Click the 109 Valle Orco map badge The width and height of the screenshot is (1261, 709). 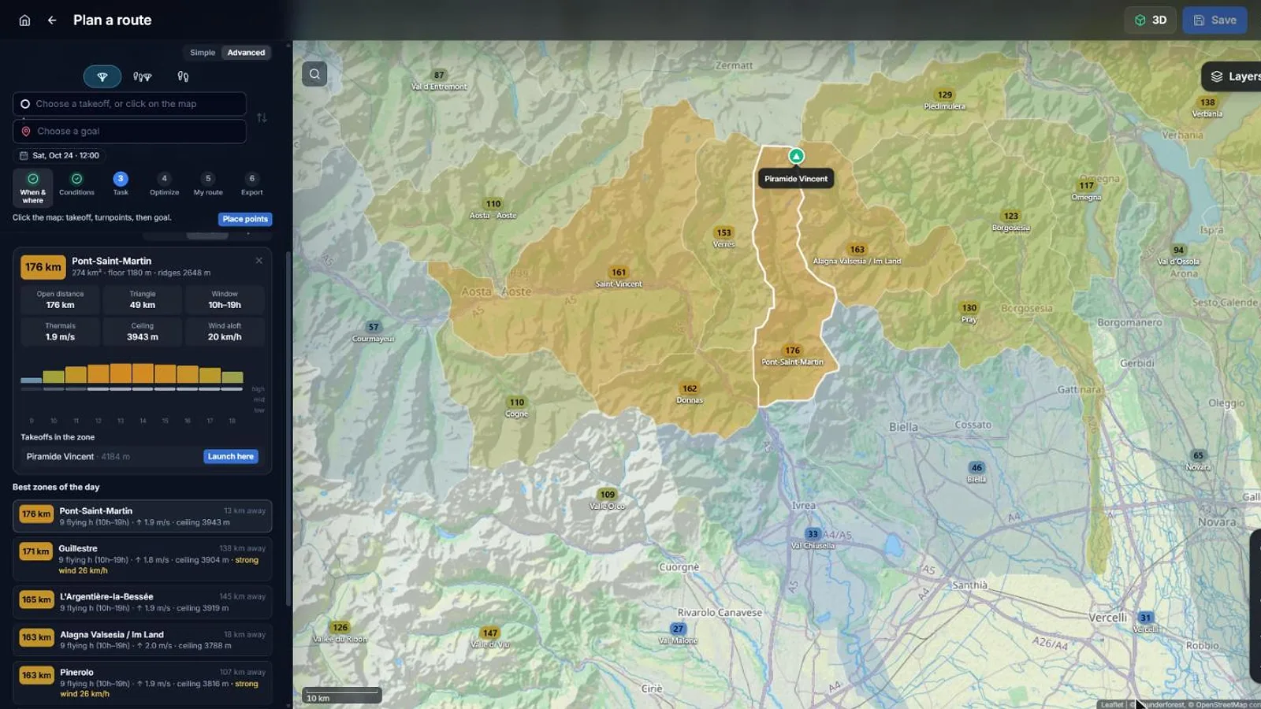coord(608,495)
